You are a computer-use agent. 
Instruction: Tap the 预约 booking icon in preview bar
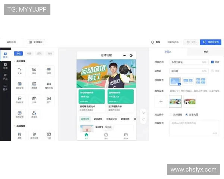[106, 136]
